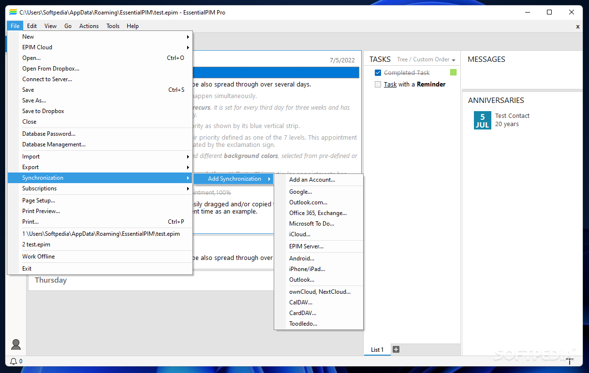Viewport: 589px width, 373px height.
Task: Expand the New submenu
Action: 100,37
